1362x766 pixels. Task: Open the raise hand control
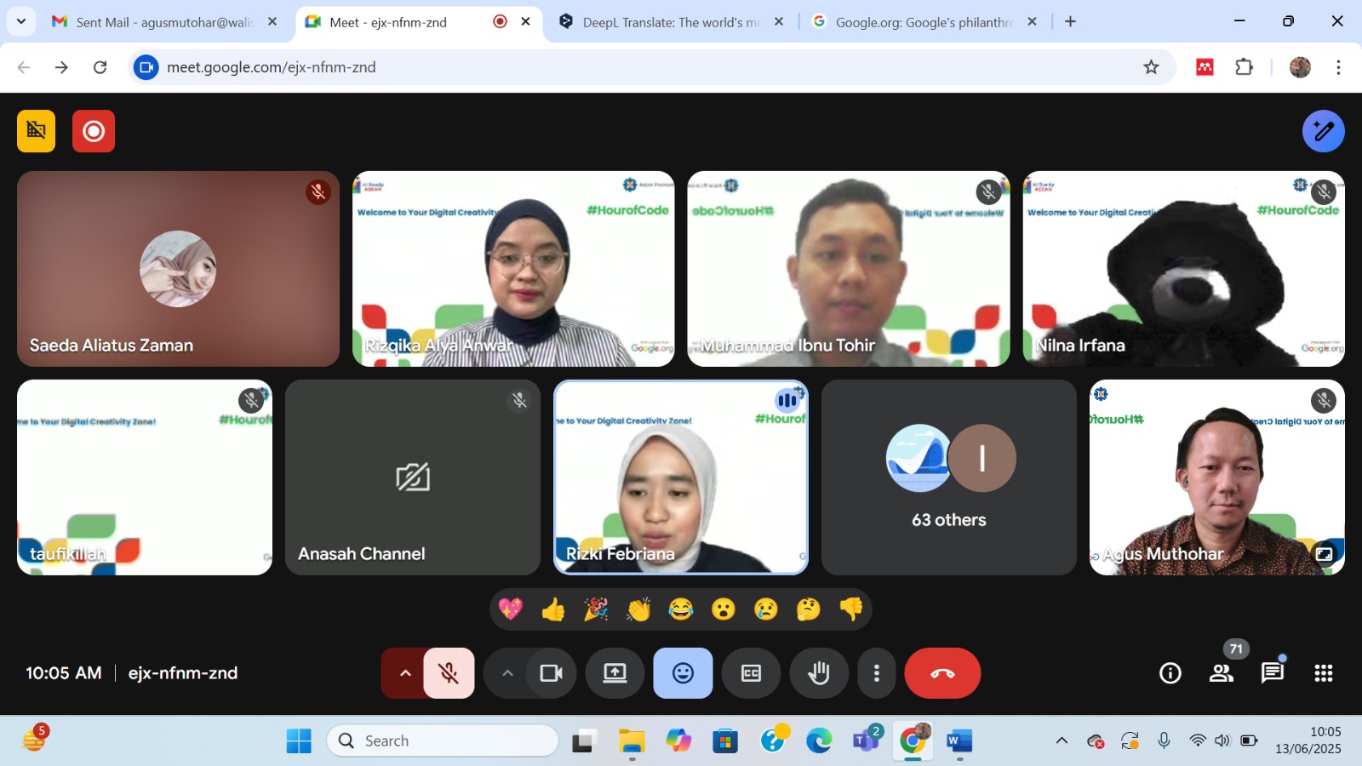(819, 673)
